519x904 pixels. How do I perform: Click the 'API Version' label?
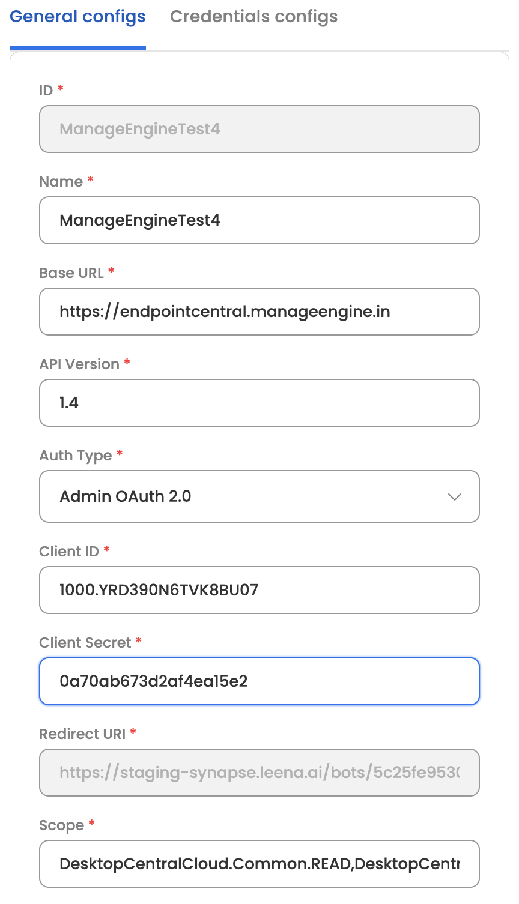[x=79, y=364]
